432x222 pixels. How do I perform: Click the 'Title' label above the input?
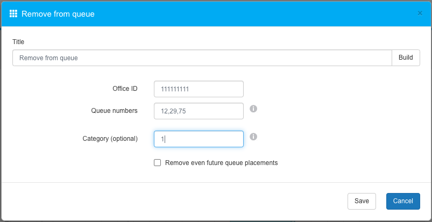point(18,42)
